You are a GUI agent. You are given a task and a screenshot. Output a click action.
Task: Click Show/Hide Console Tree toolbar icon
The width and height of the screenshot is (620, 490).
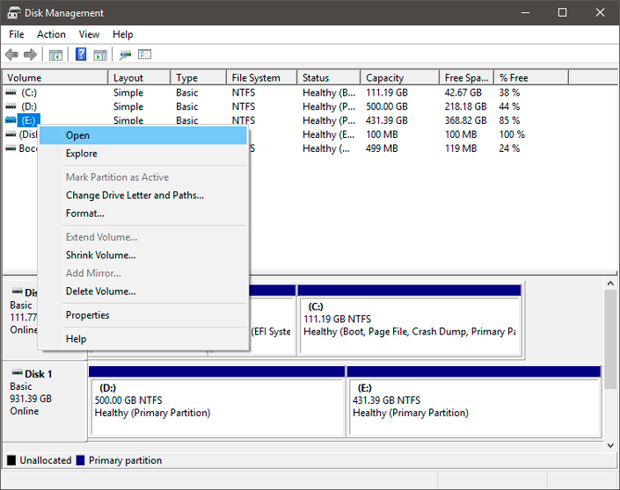click(55, 54)
